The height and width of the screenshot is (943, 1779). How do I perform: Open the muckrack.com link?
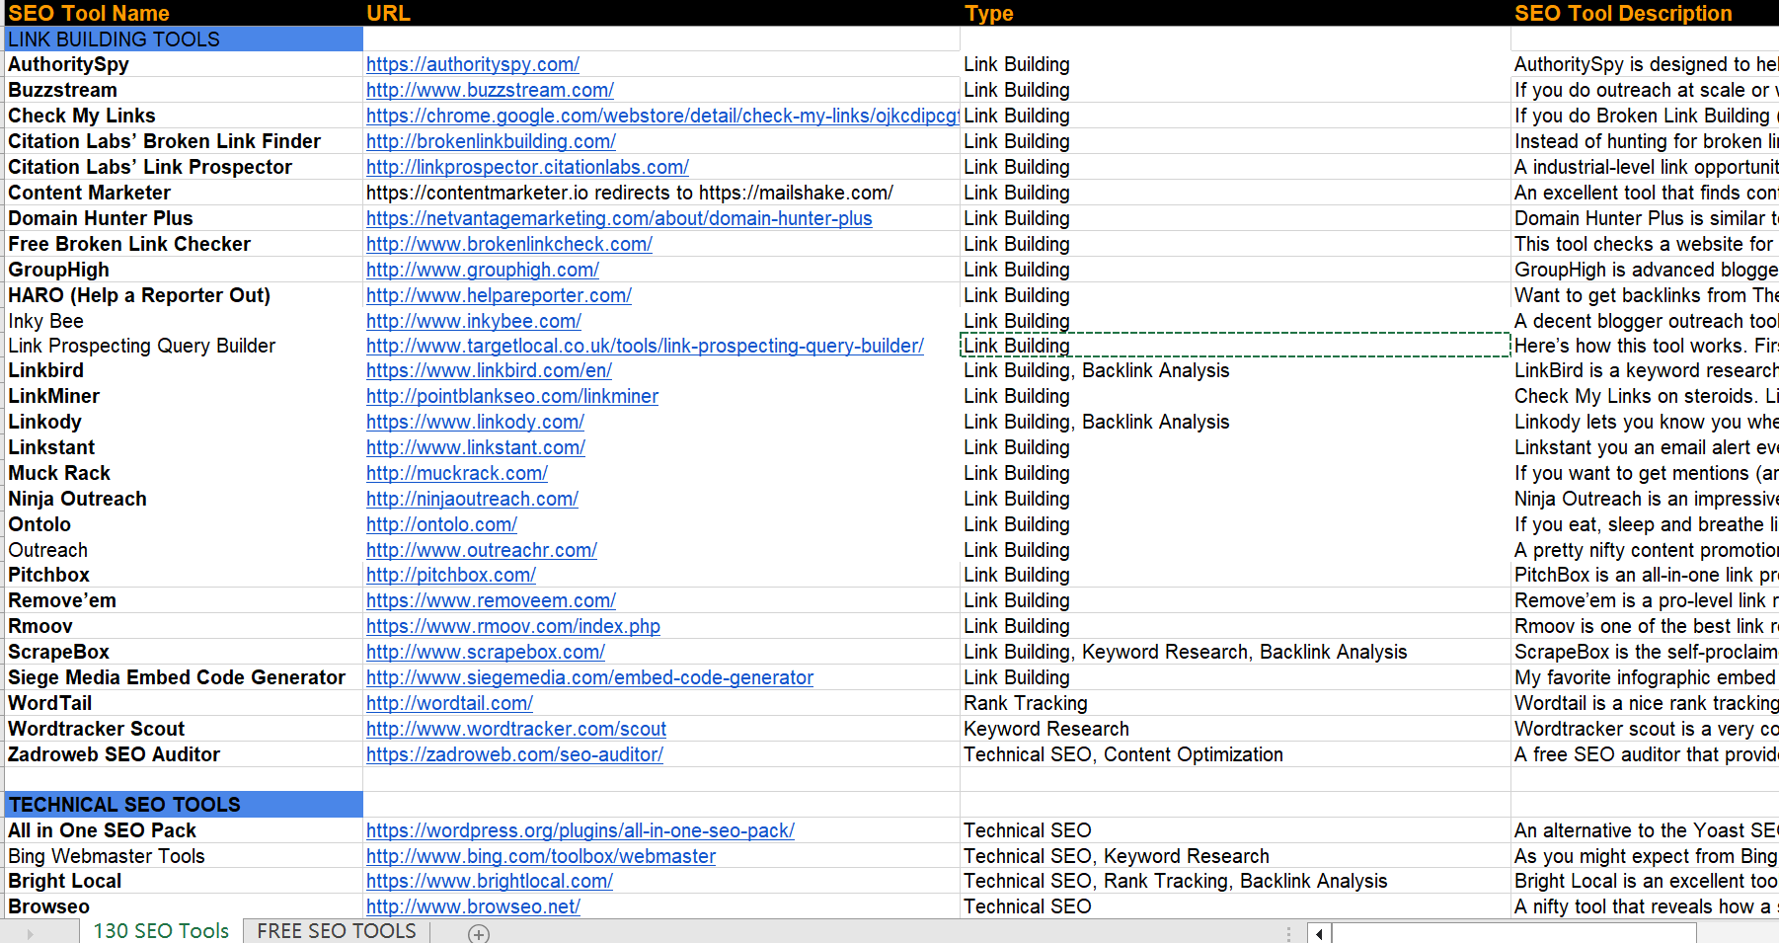[457, 473]
